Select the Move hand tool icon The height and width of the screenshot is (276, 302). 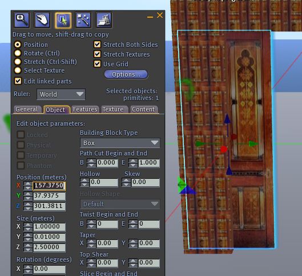42,20
